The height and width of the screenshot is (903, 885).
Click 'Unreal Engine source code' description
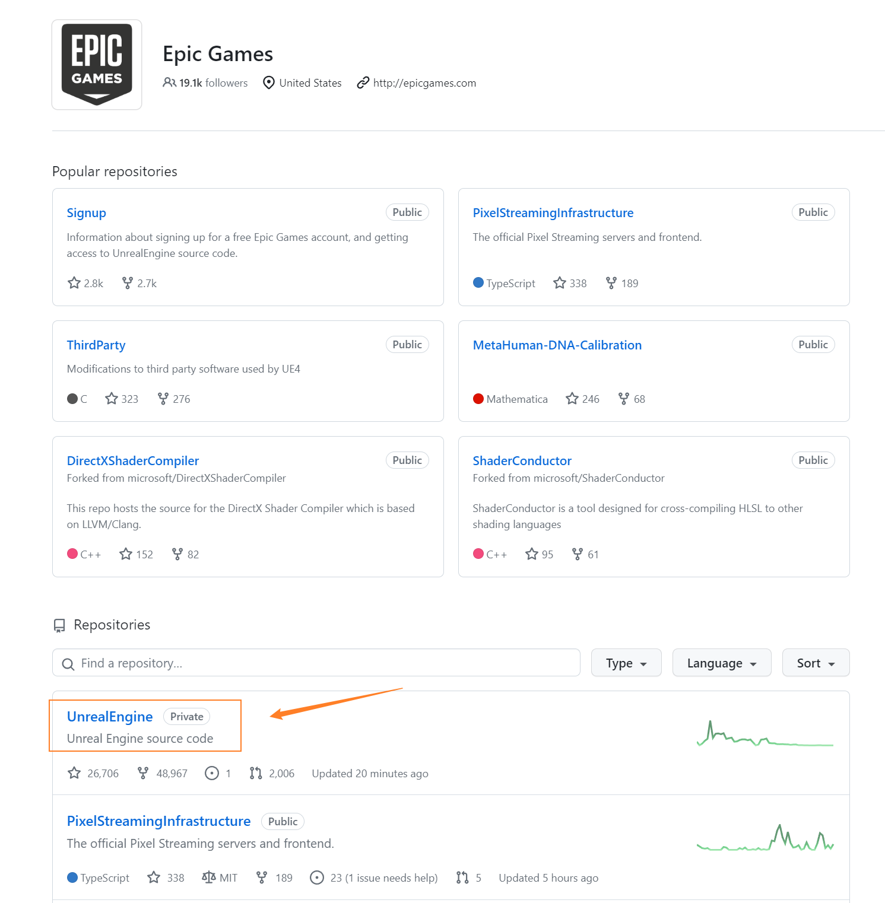(140, 739)
